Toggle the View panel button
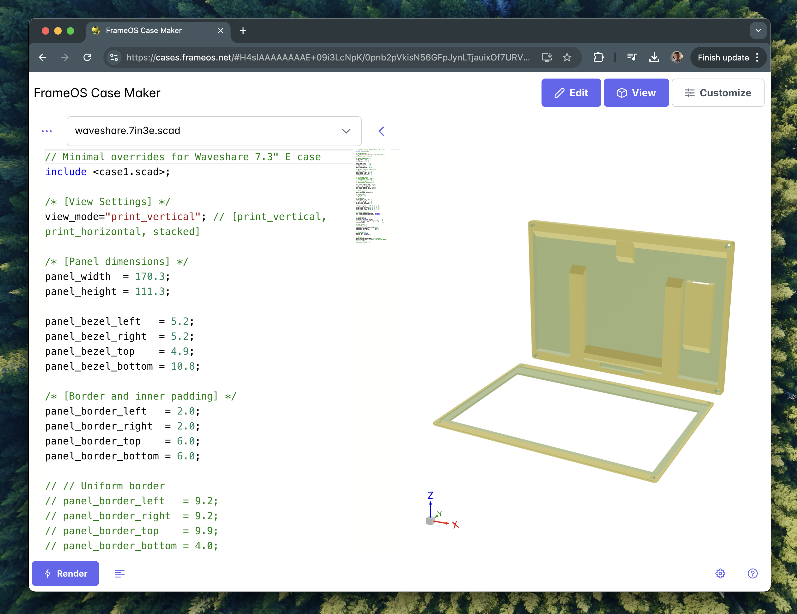797x614 pixels. (636, 93)
